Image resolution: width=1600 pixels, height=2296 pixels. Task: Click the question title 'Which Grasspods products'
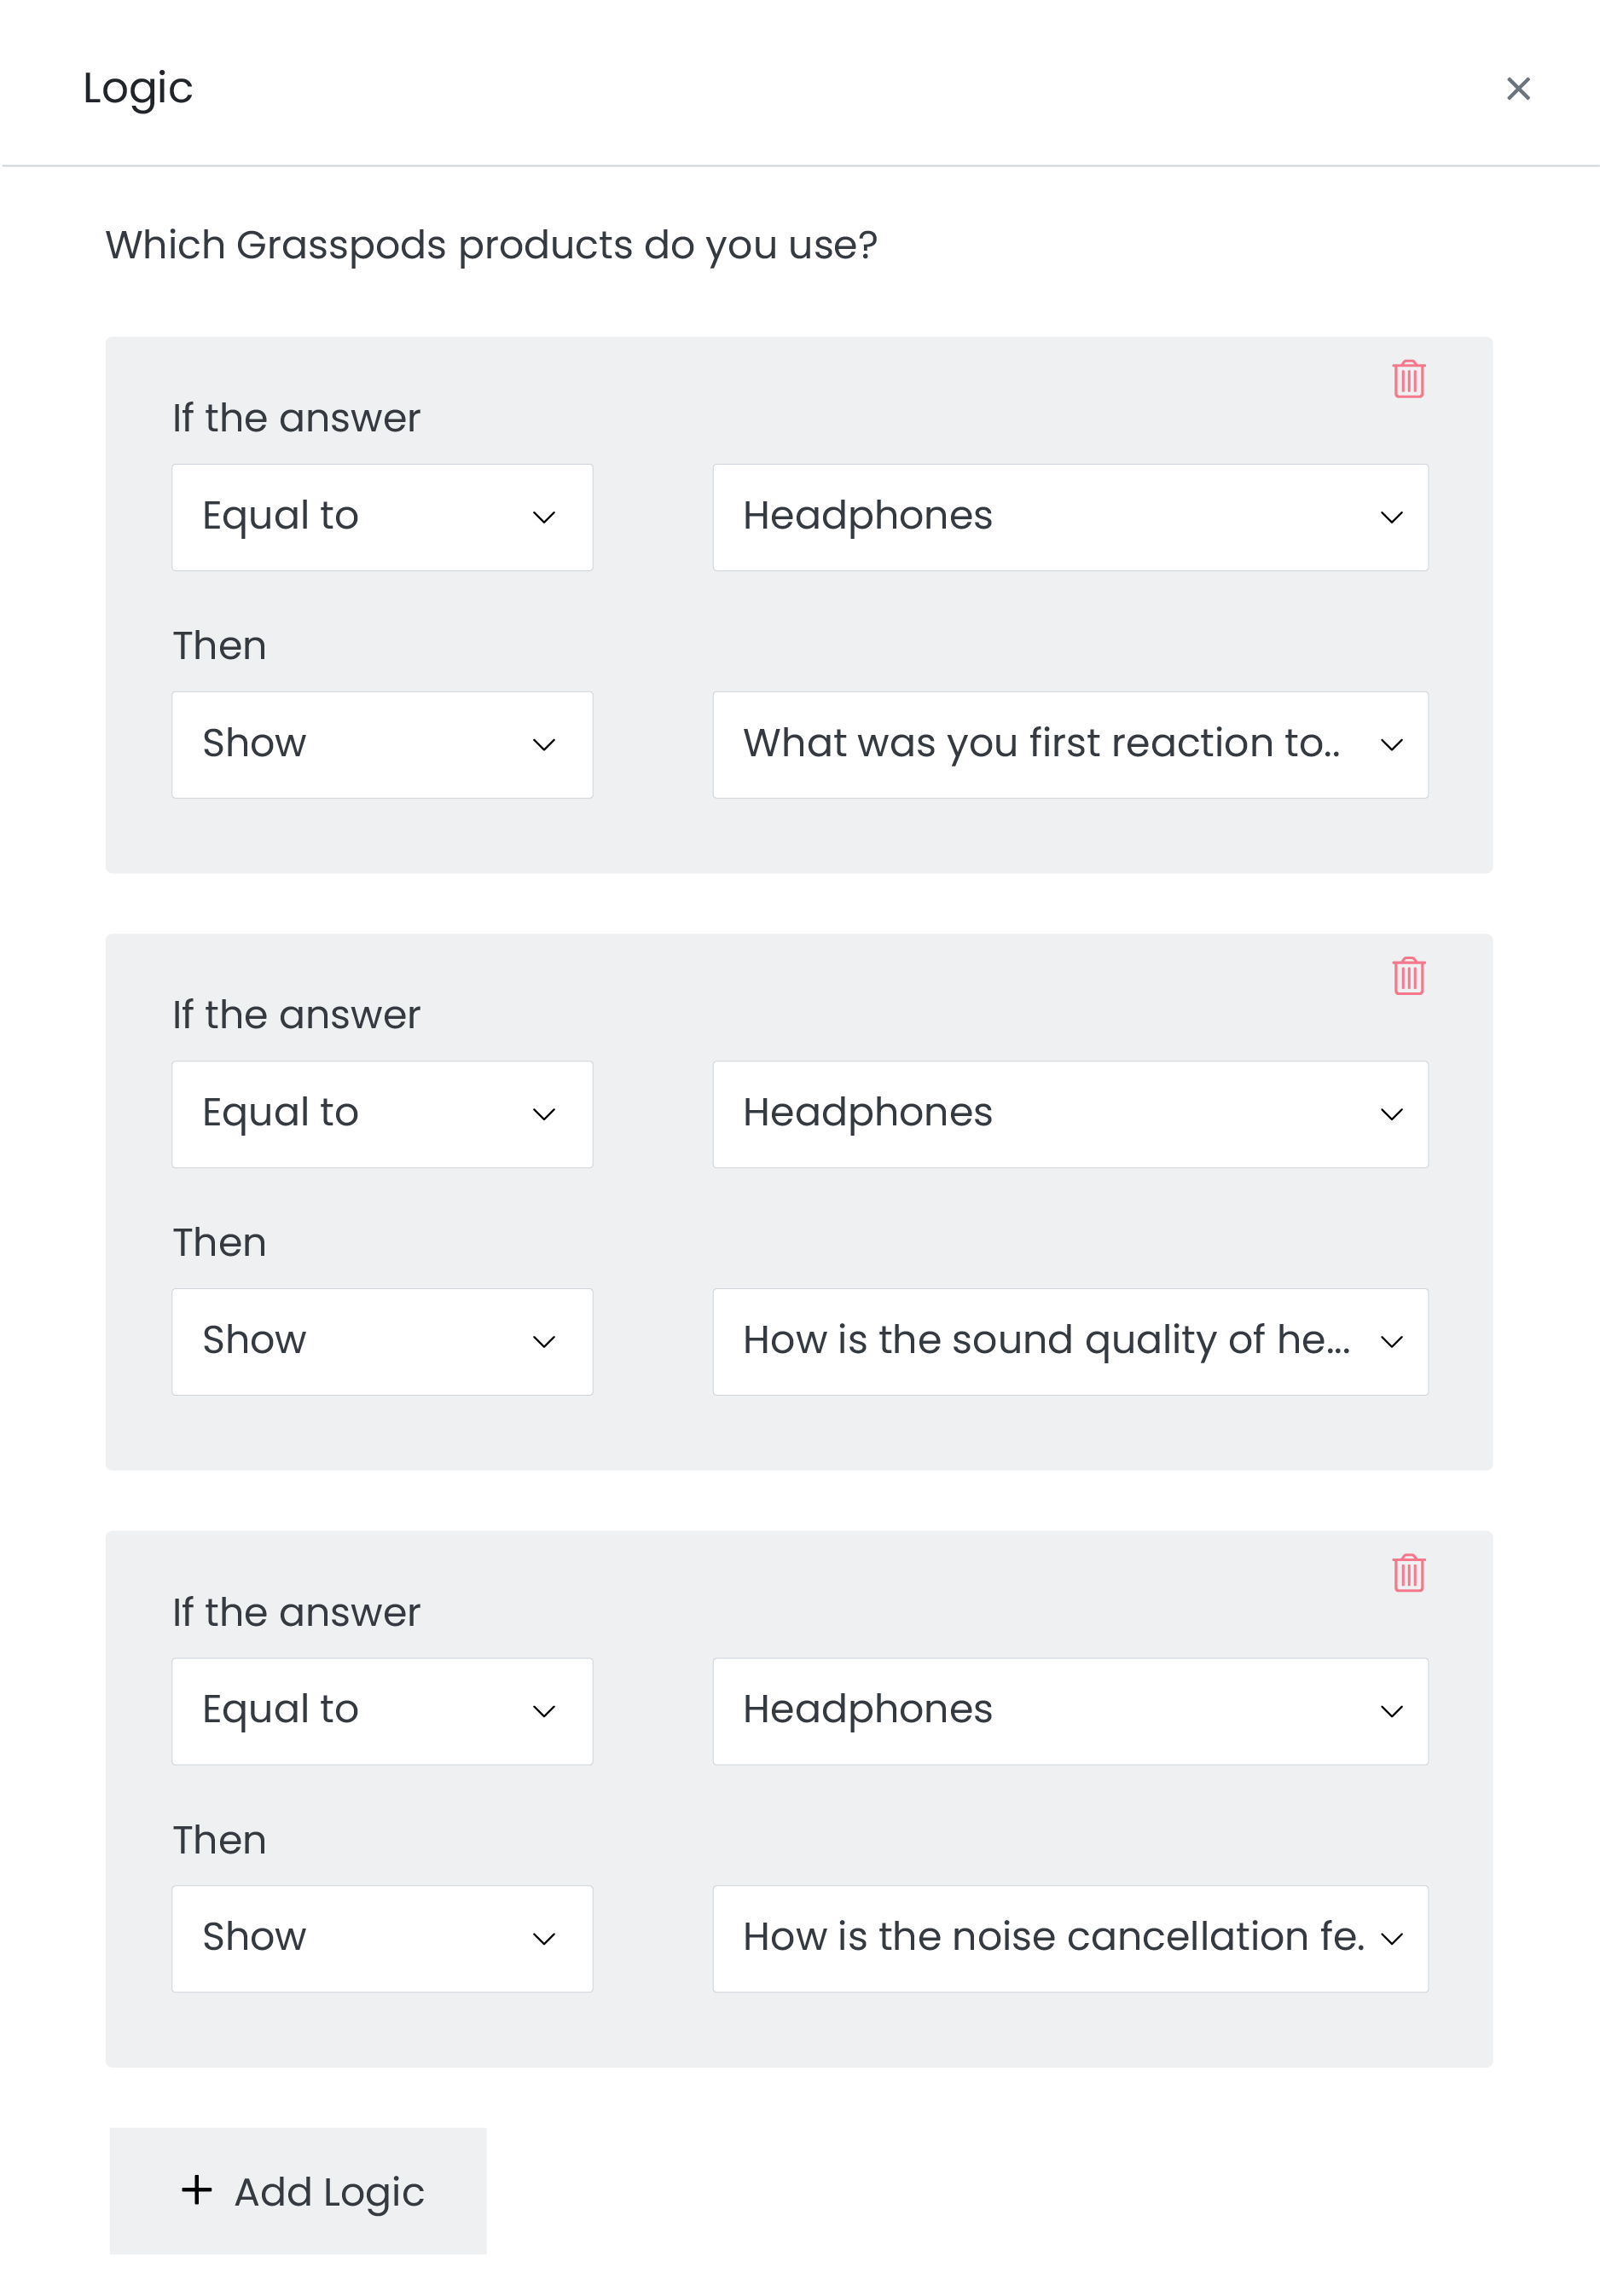click(x=491, y=245)
